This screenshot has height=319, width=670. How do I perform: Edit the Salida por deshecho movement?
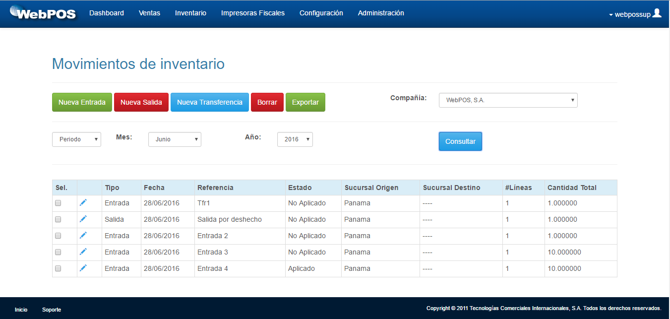83,219
